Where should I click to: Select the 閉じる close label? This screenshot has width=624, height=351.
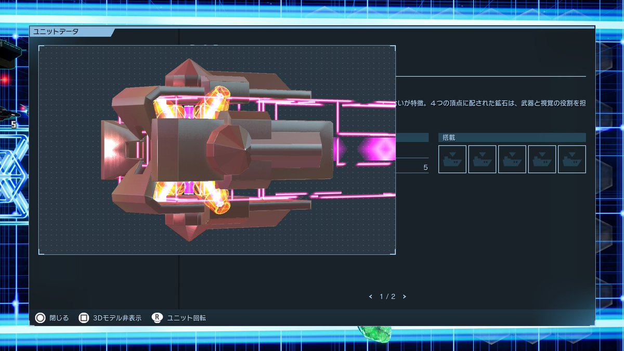click(x=59, y=318)
